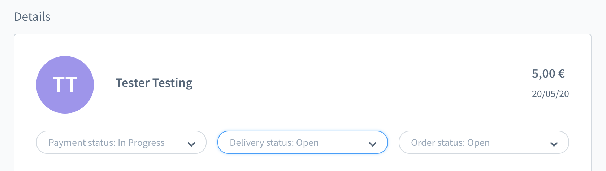Click the word 'Open' in Order status
The image size is (606, 171).
click(479, 143)
